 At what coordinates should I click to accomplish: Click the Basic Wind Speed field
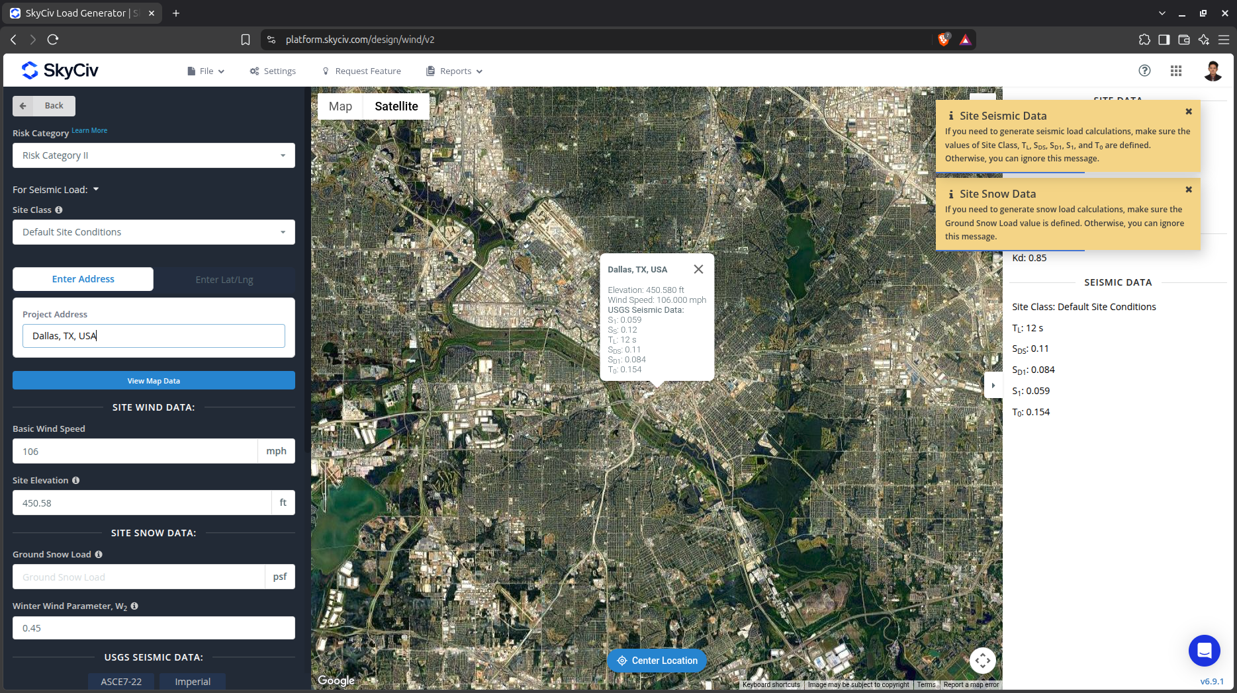click(135, 451)
